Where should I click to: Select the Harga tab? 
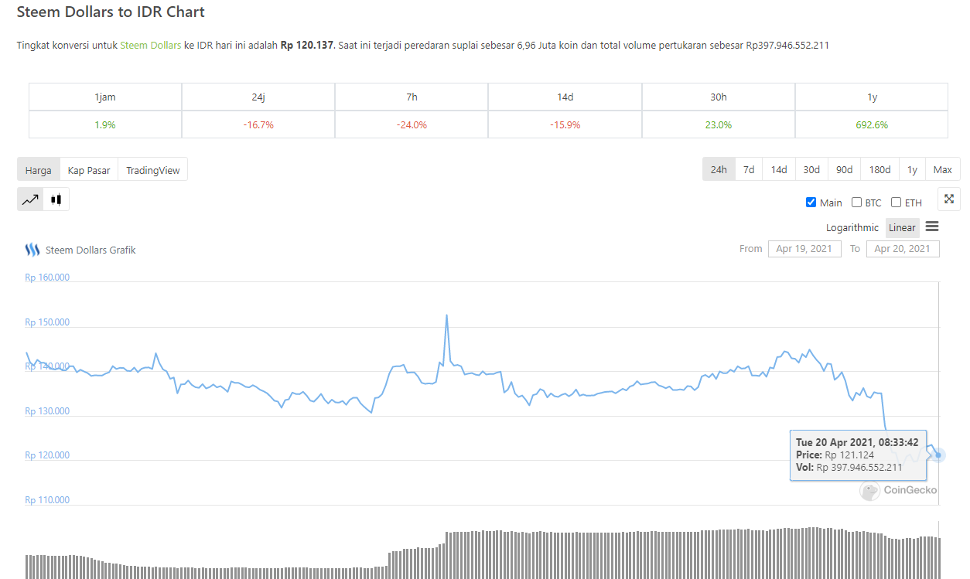coord(39,170)
